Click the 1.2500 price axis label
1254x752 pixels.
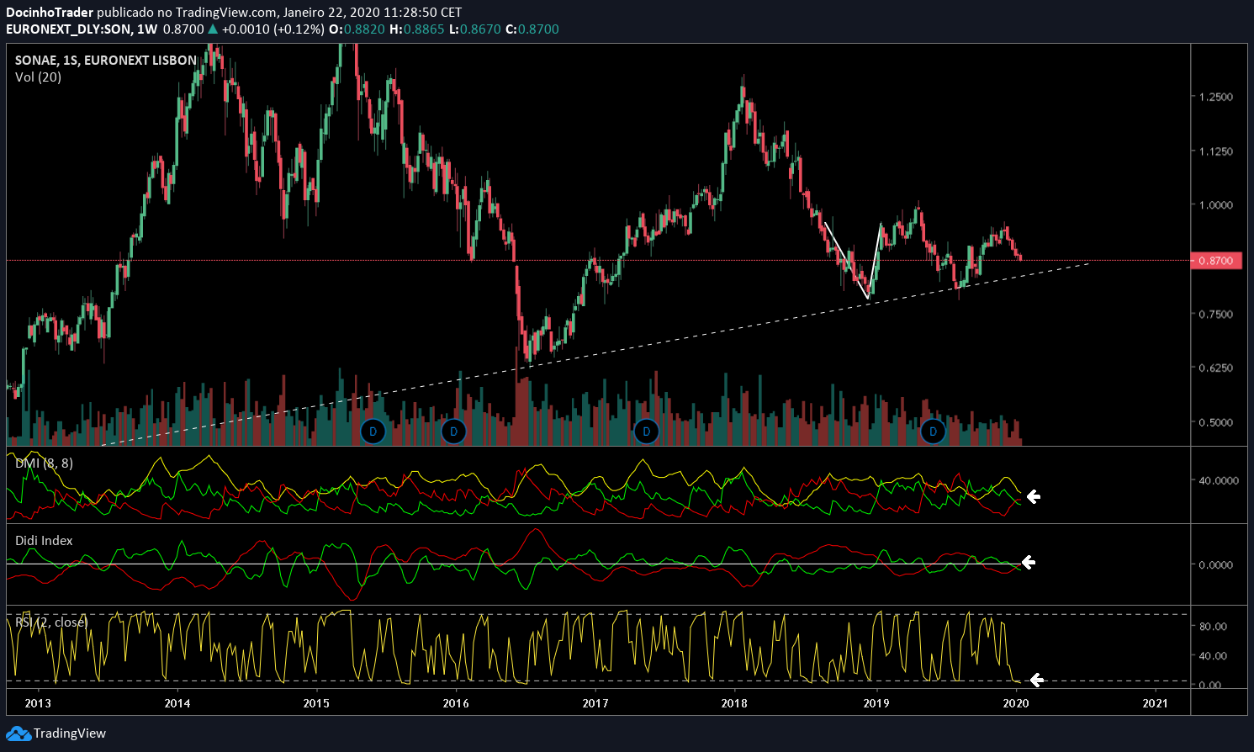[x=1216, y=97]
